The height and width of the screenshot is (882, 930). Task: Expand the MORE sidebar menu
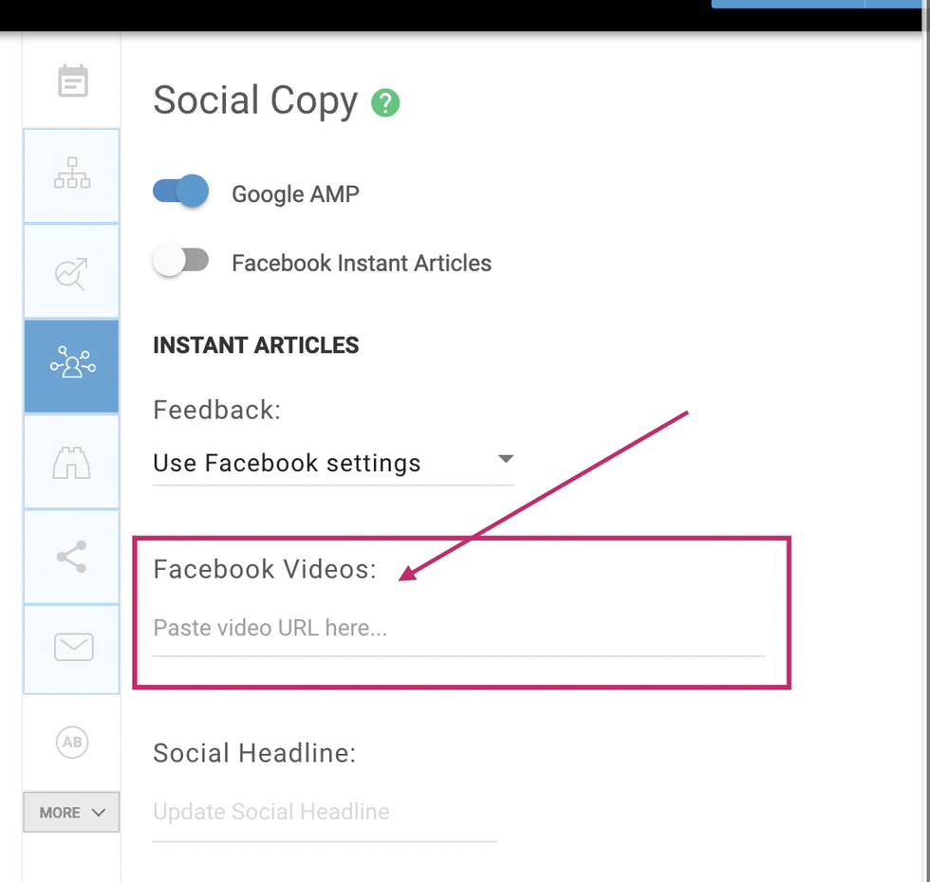tap(72, 813)
